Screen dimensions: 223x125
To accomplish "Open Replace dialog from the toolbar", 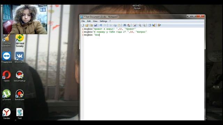I will [129, 25].
